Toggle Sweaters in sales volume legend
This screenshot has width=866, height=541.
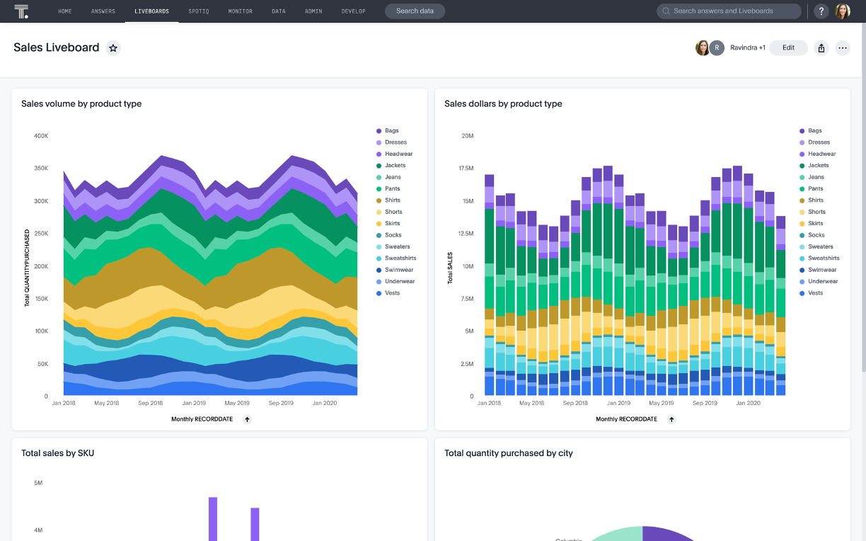point(393,247)
